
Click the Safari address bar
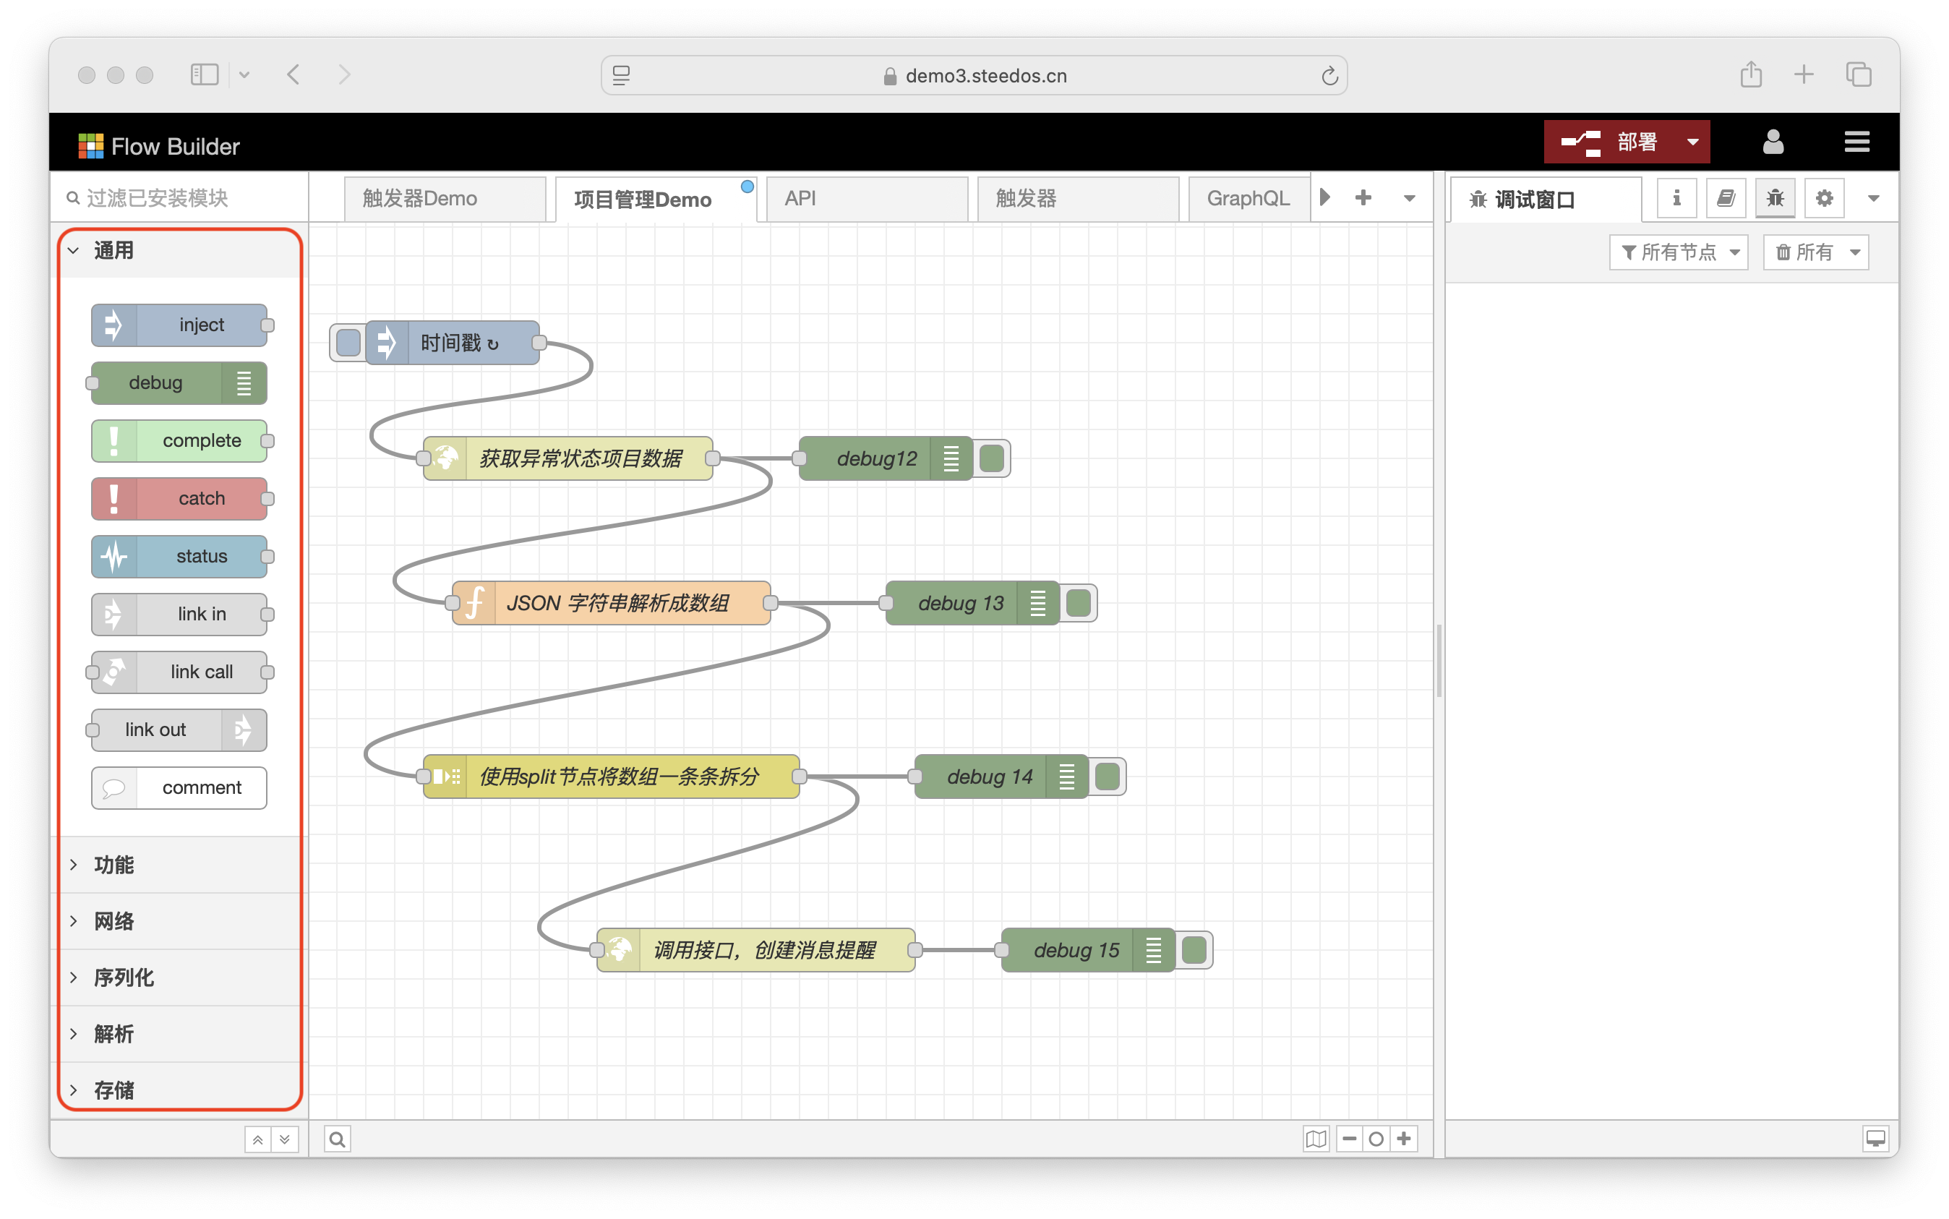click(x=974, y=75)
